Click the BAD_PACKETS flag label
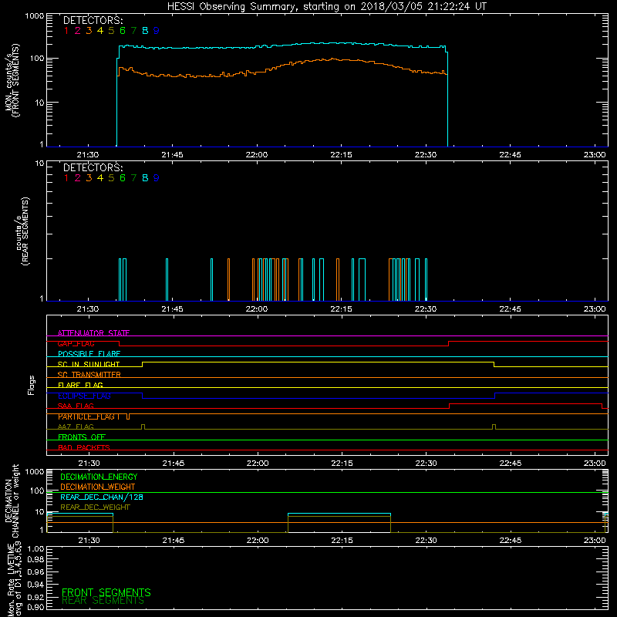The height and width of the screenshot is (617, 617). click(84, 447)
